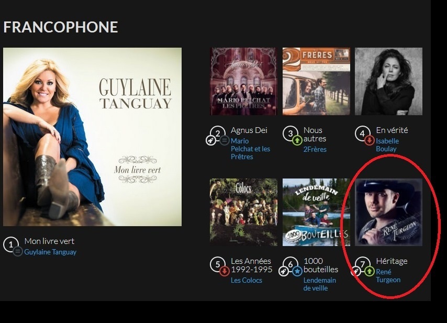Viewport: 447px width, 323px height.
Task: Click the equals icon under rank 1
Action: (18, 251)
